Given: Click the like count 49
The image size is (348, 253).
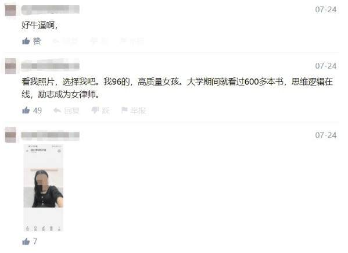Looking at the screenshot, I should pos(37,111).
